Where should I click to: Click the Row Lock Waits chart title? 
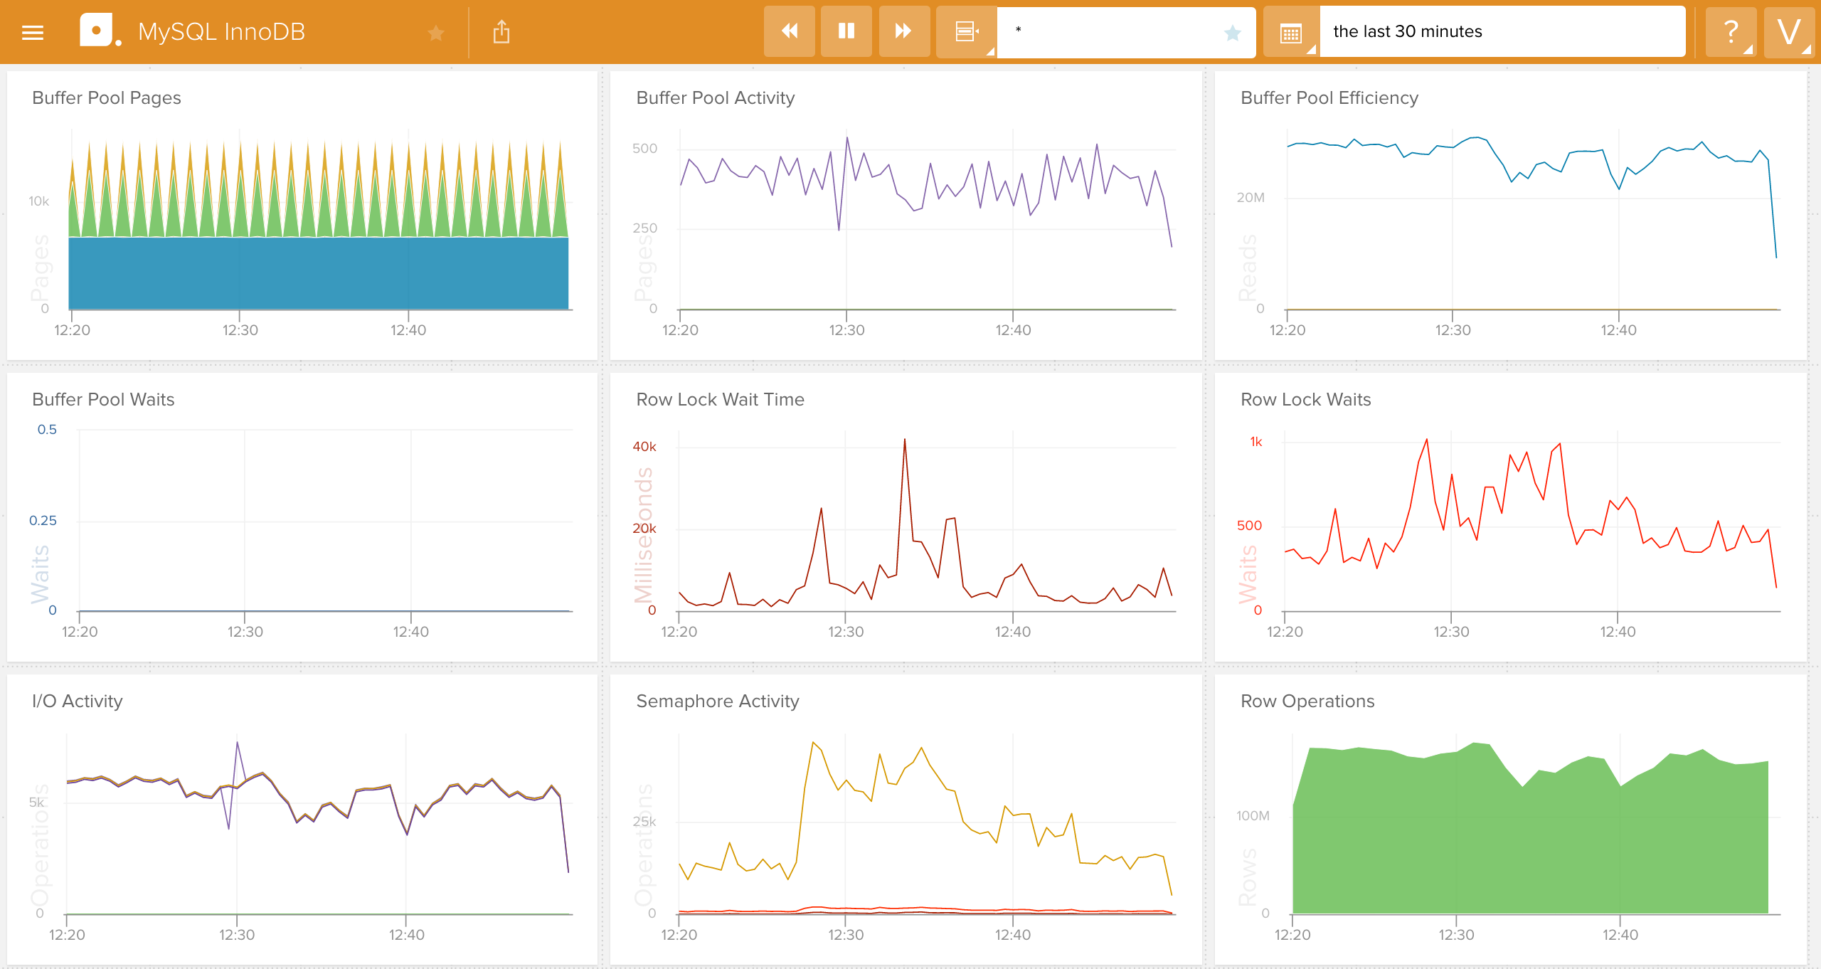click(1306, 399)
